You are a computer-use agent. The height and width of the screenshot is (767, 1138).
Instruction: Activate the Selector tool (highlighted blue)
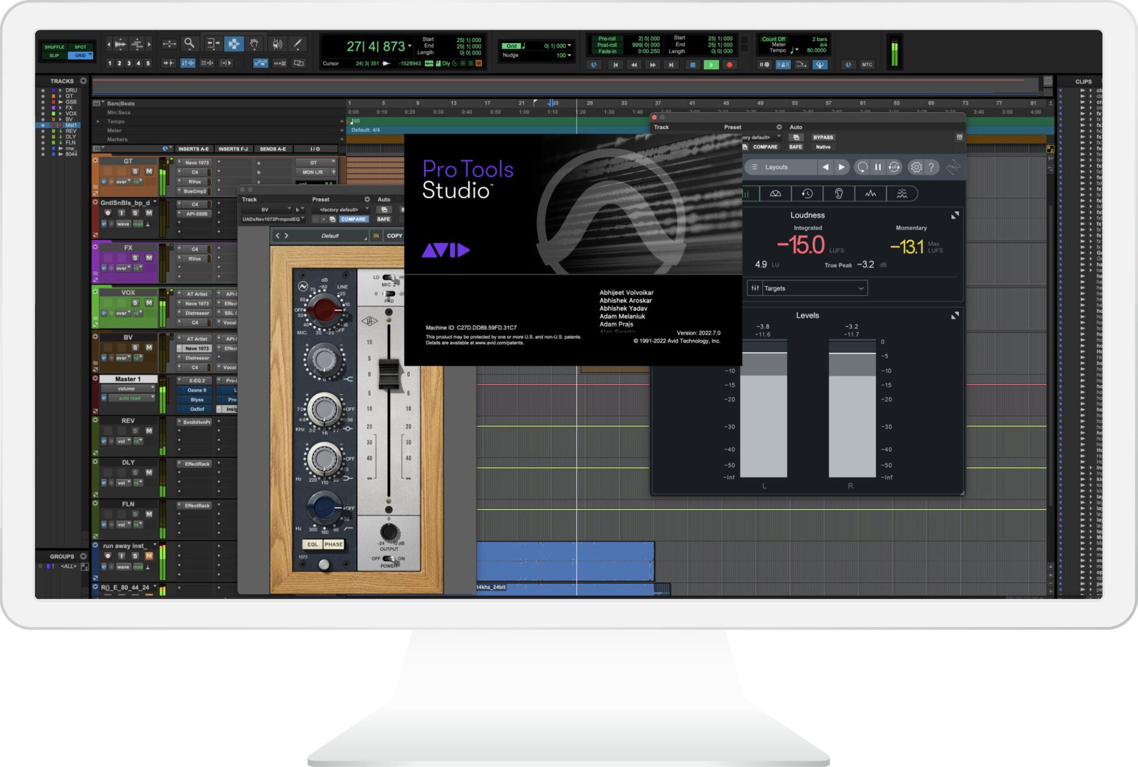point(233,44)
